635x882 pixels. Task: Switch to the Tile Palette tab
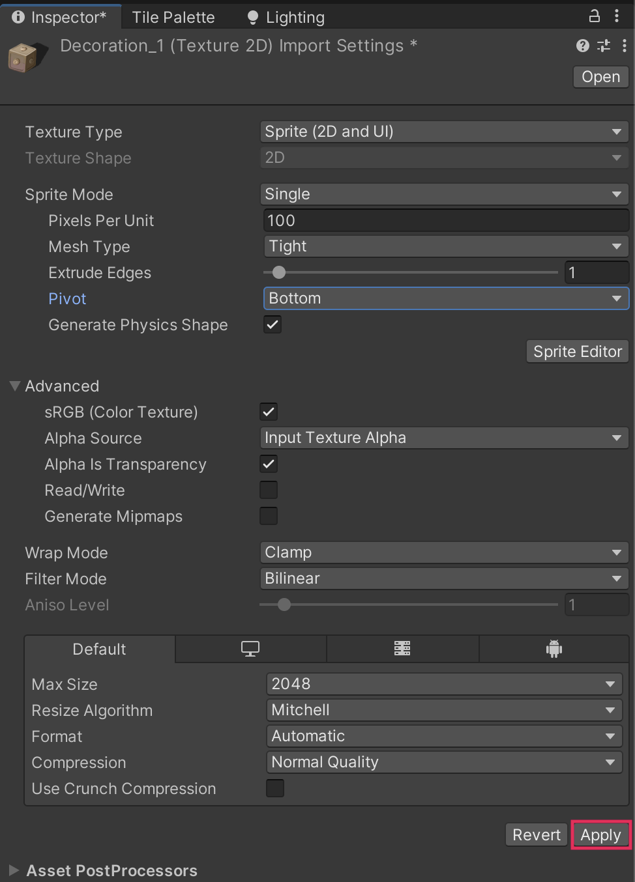173,18
